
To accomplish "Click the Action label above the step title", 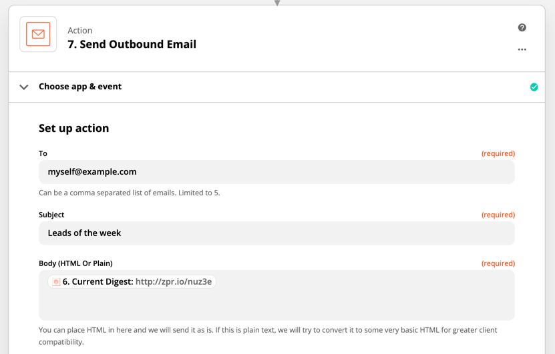I will (x=80, y=31).
